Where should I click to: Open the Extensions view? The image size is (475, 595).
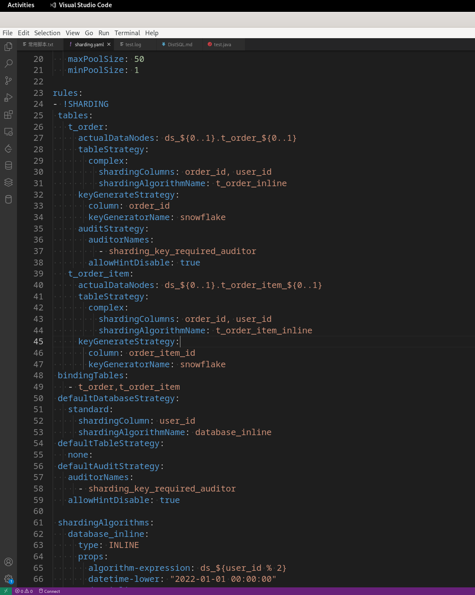coord(8,115)
